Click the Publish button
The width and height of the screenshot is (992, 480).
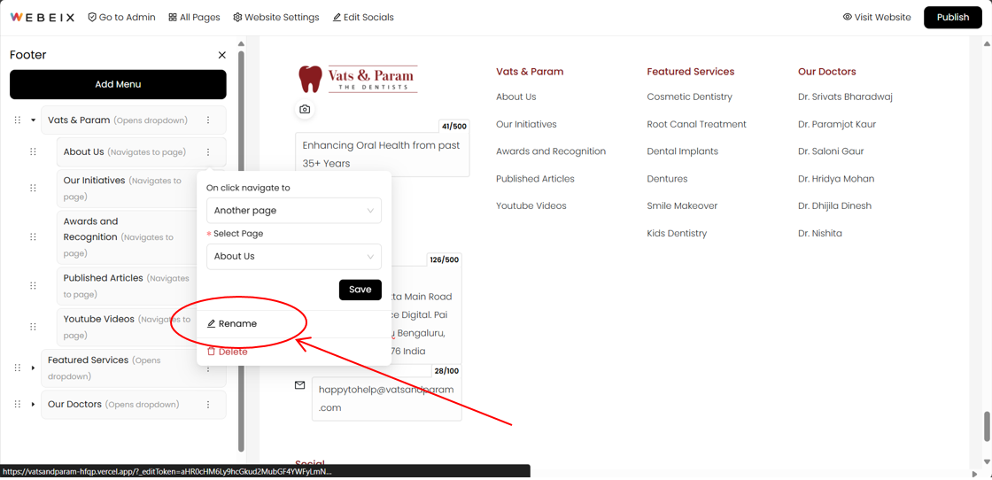(953, 17)
